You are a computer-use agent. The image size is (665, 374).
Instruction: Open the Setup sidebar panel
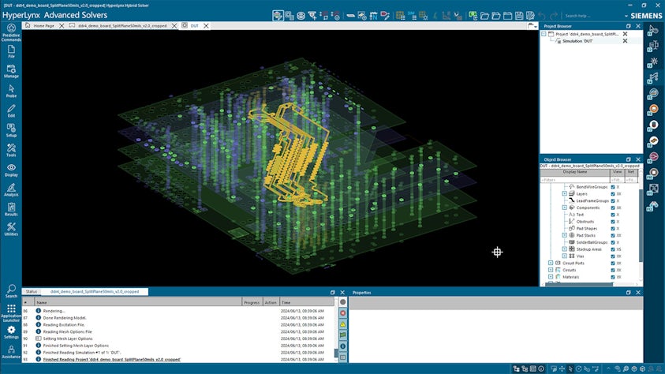coord(11,130)
